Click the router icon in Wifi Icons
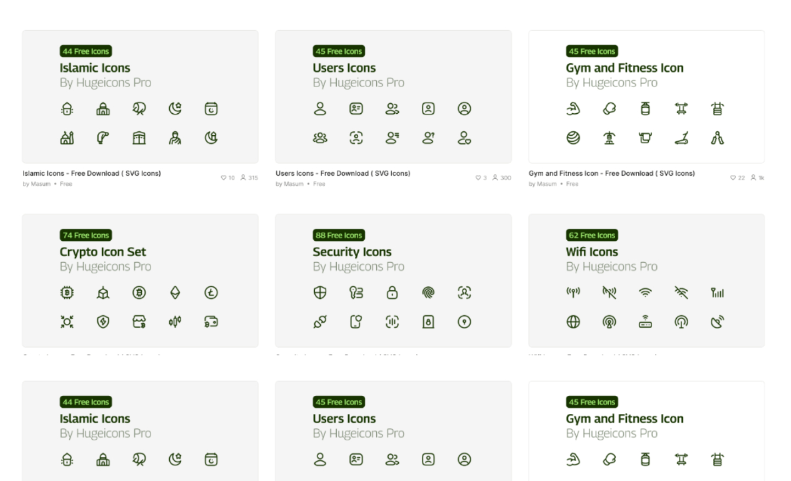 pyautogui.click(x=645, y=322)
